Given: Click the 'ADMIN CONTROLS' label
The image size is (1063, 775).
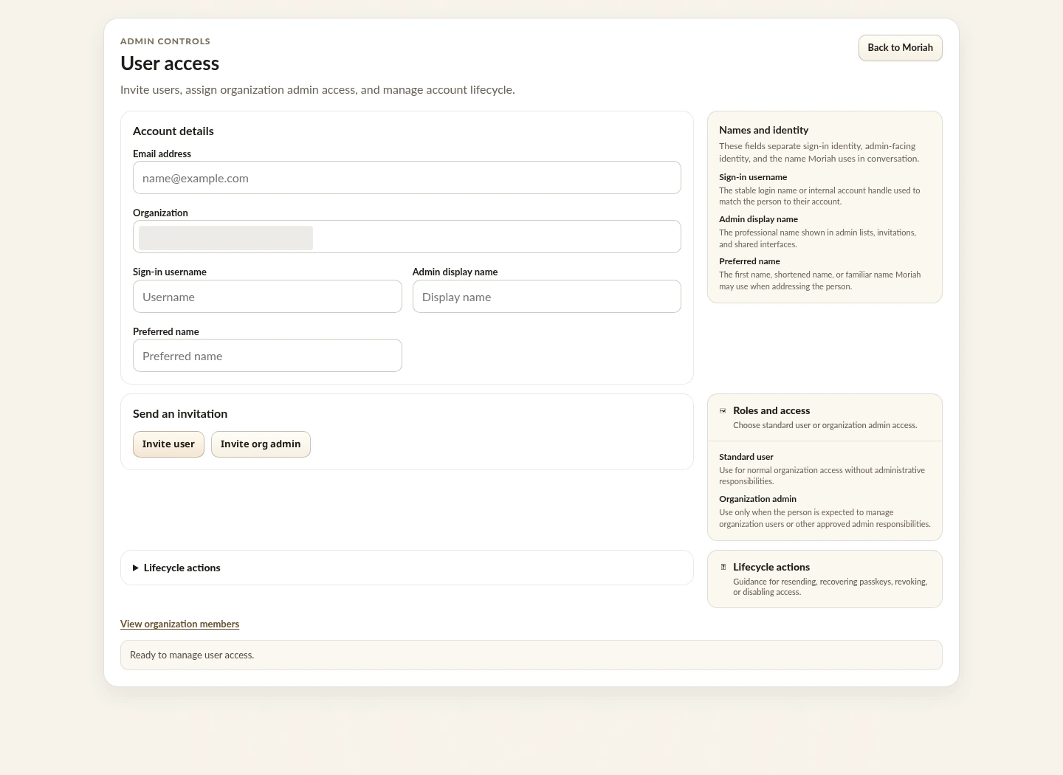Looking at the screenshot, I should (x=165, y=41).
